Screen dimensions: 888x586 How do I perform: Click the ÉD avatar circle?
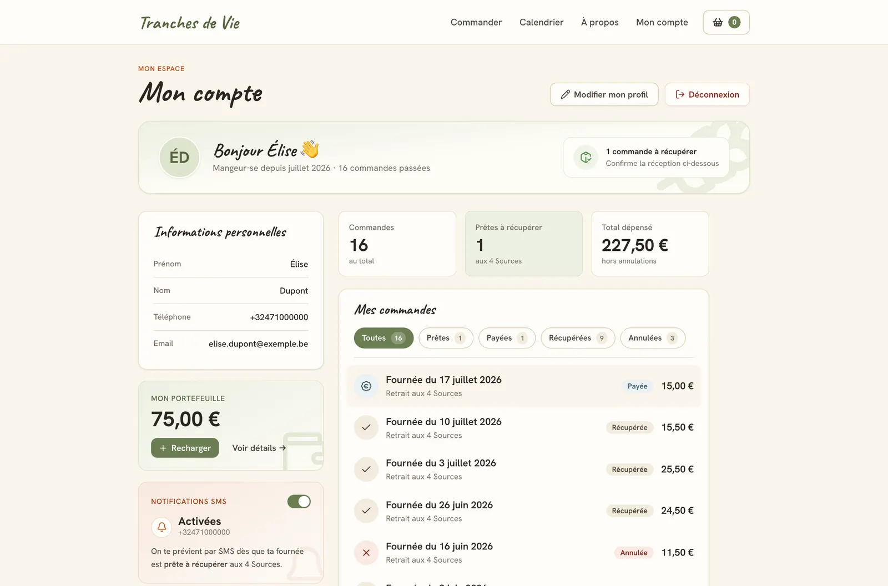179,158
